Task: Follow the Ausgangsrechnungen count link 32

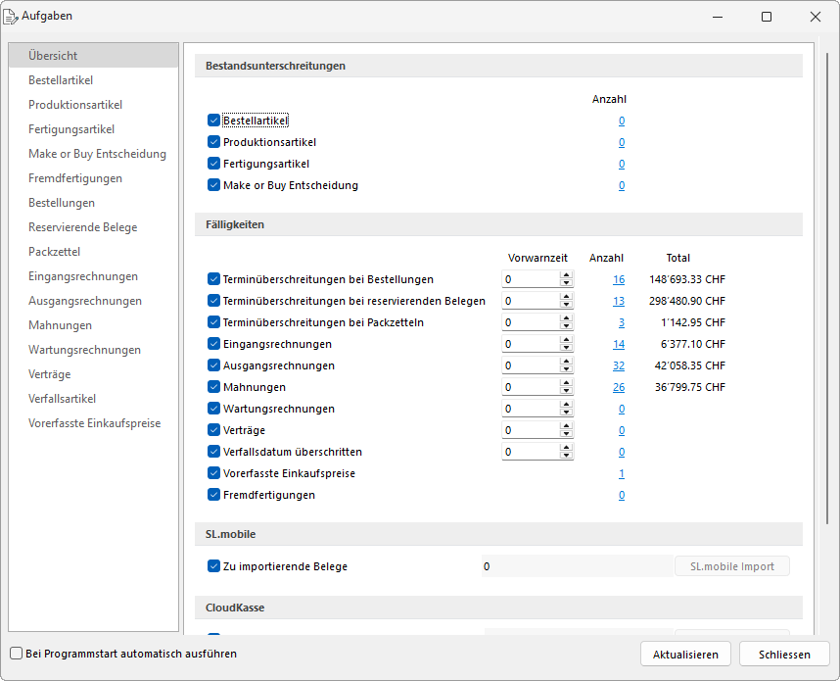Action: pos(619,365)
